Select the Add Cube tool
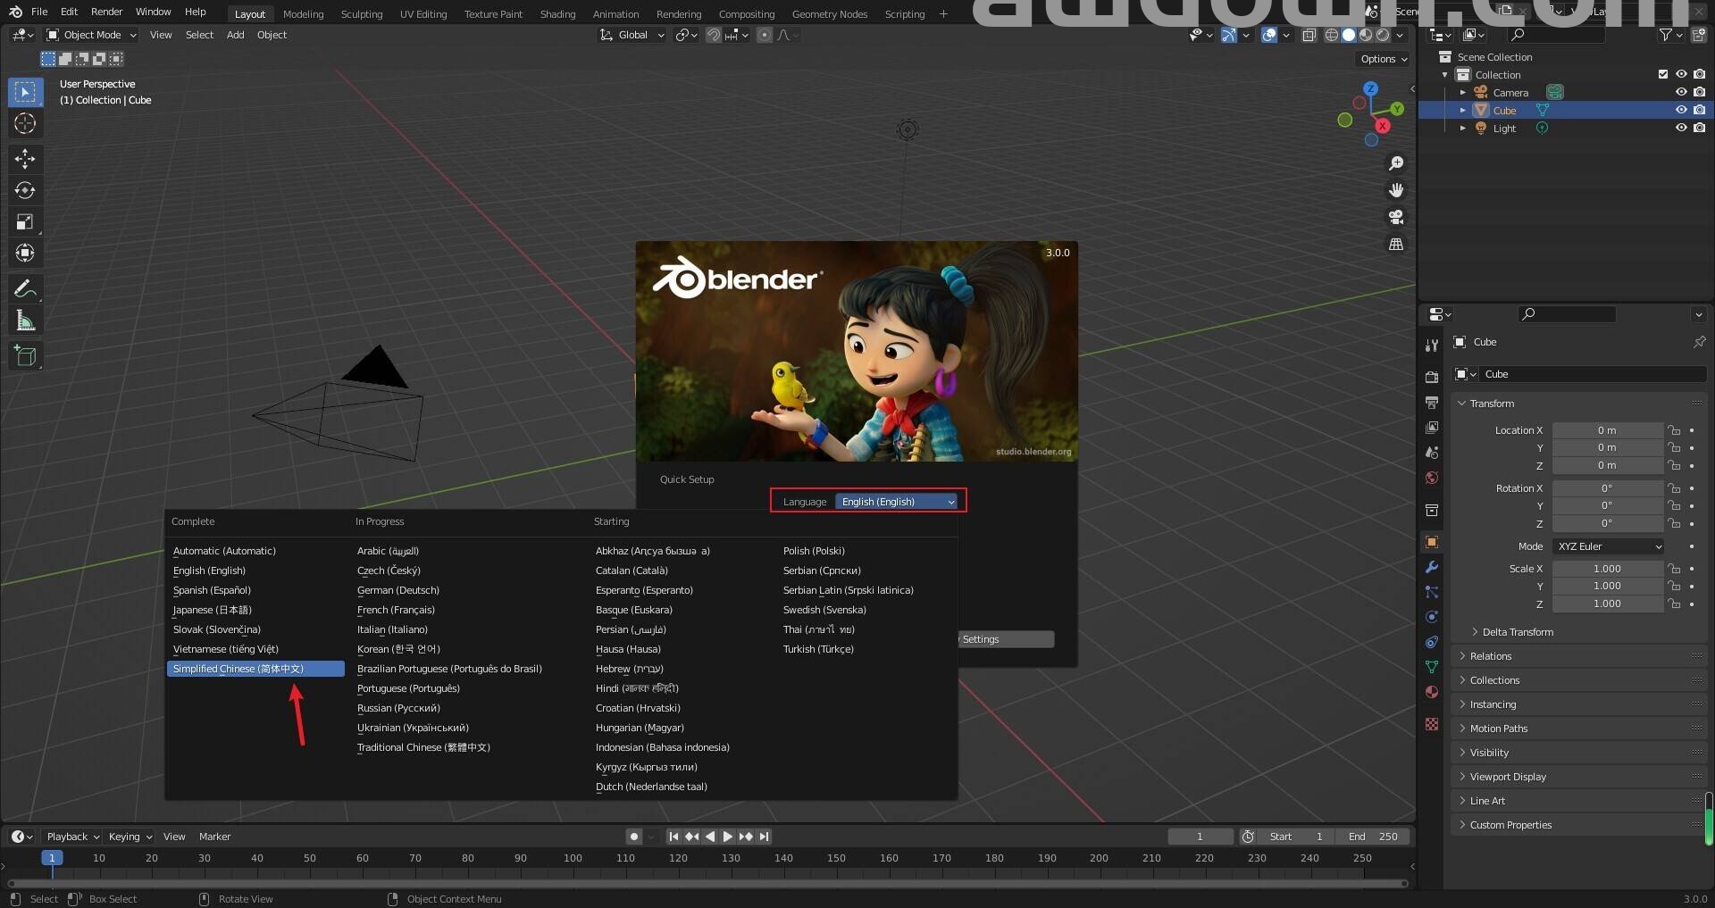1715x908 pixels. pos(25,355)
